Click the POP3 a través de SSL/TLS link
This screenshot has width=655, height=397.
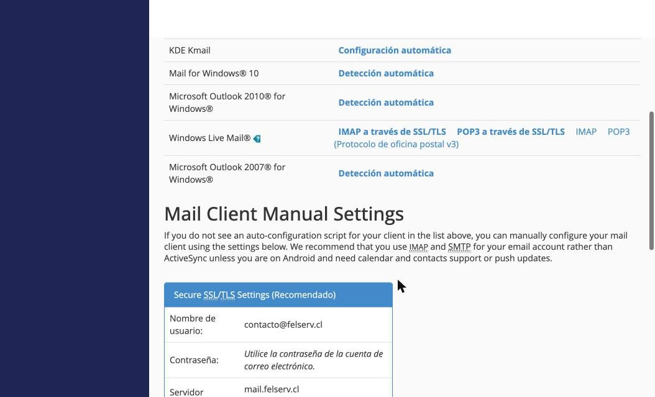point(510,132)
